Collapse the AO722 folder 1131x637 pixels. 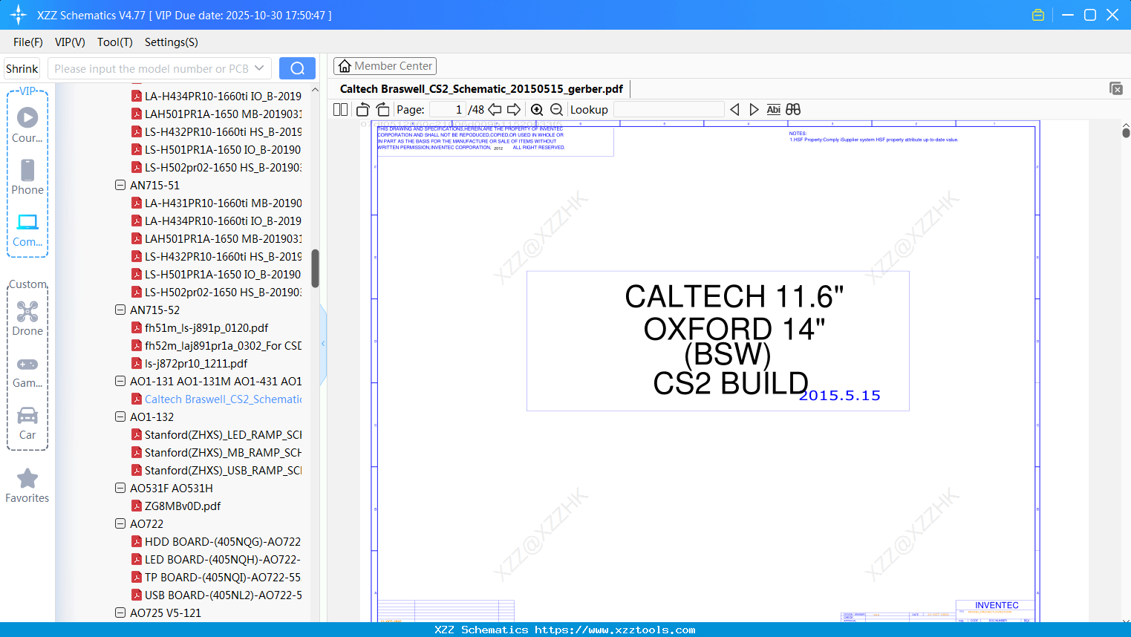(x=120, y=523)
